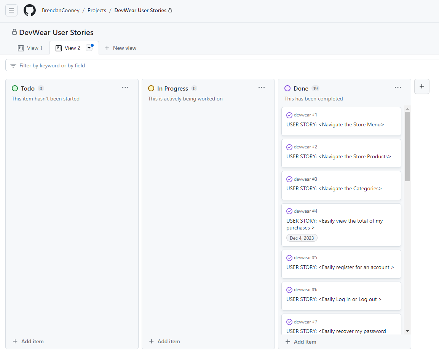Open card Easily register for an account

click(x=340, y=267)
